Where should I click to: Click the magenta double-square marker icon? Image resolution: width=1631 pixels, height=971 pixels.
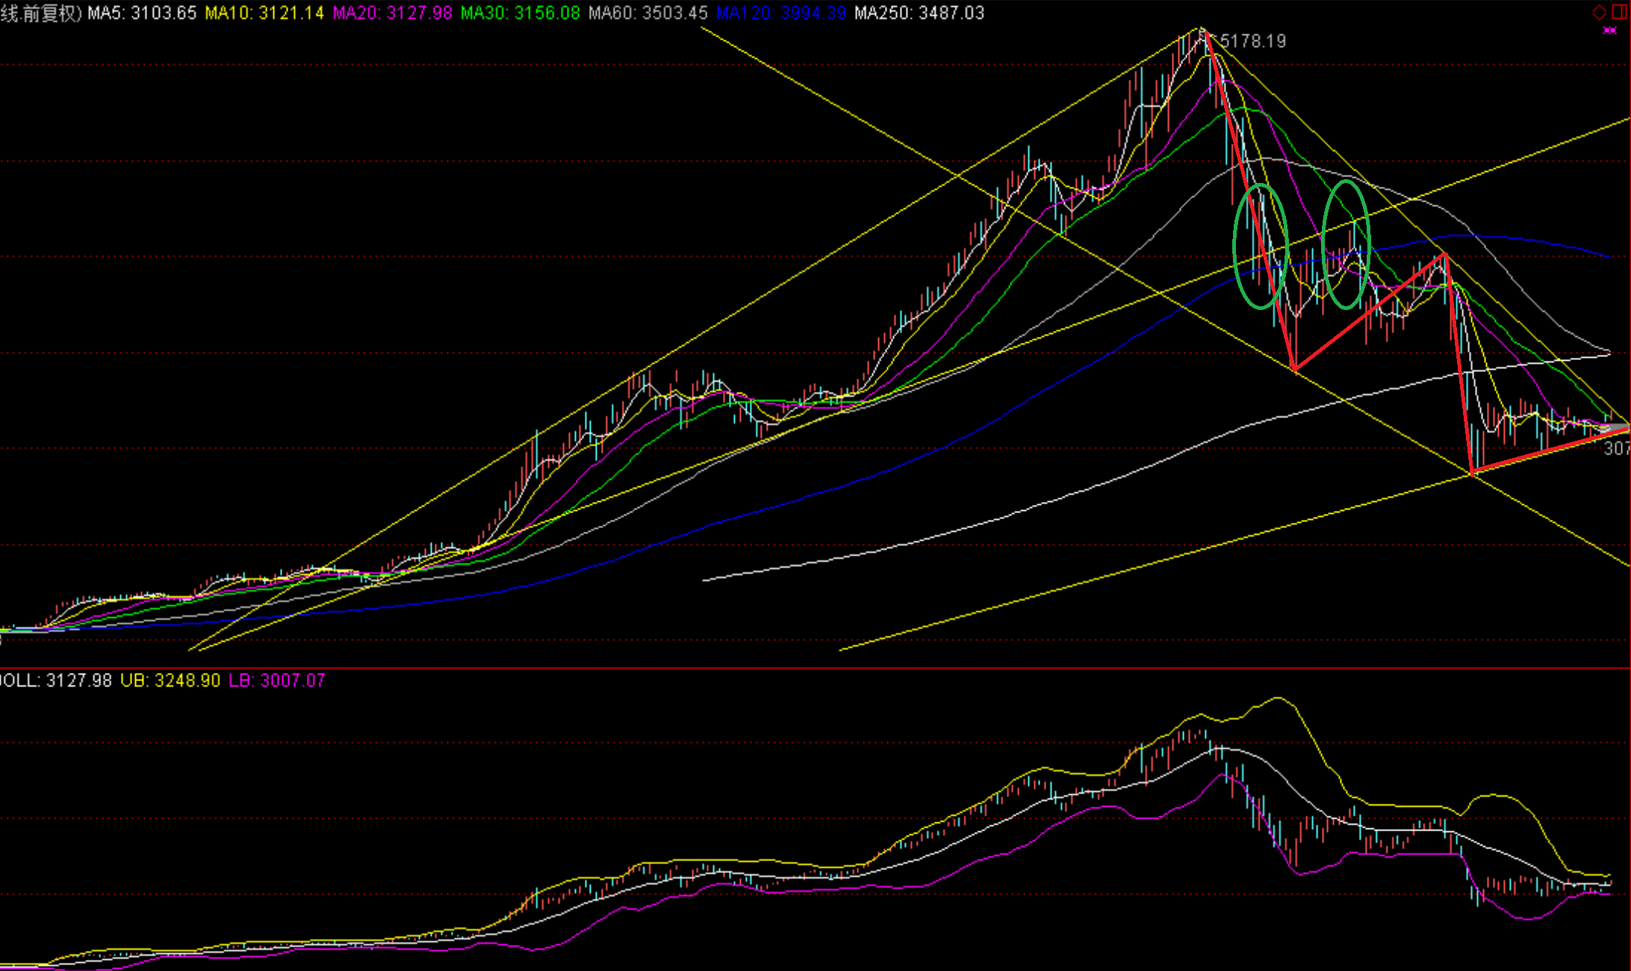click(1609, 30)
